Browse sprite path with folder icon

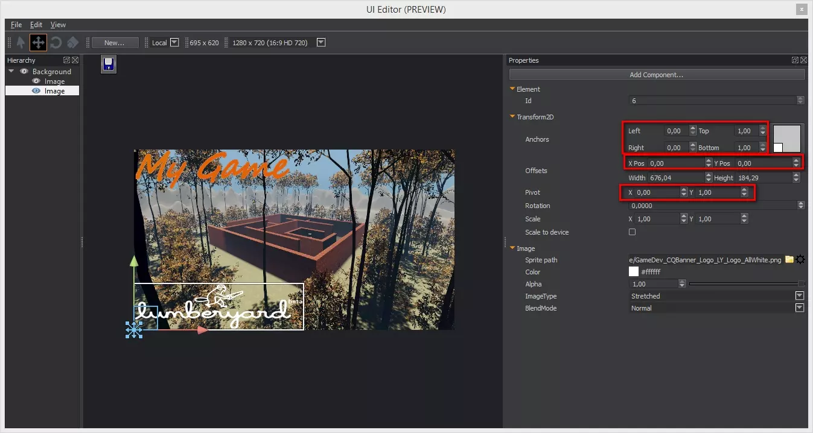point(789,260)
